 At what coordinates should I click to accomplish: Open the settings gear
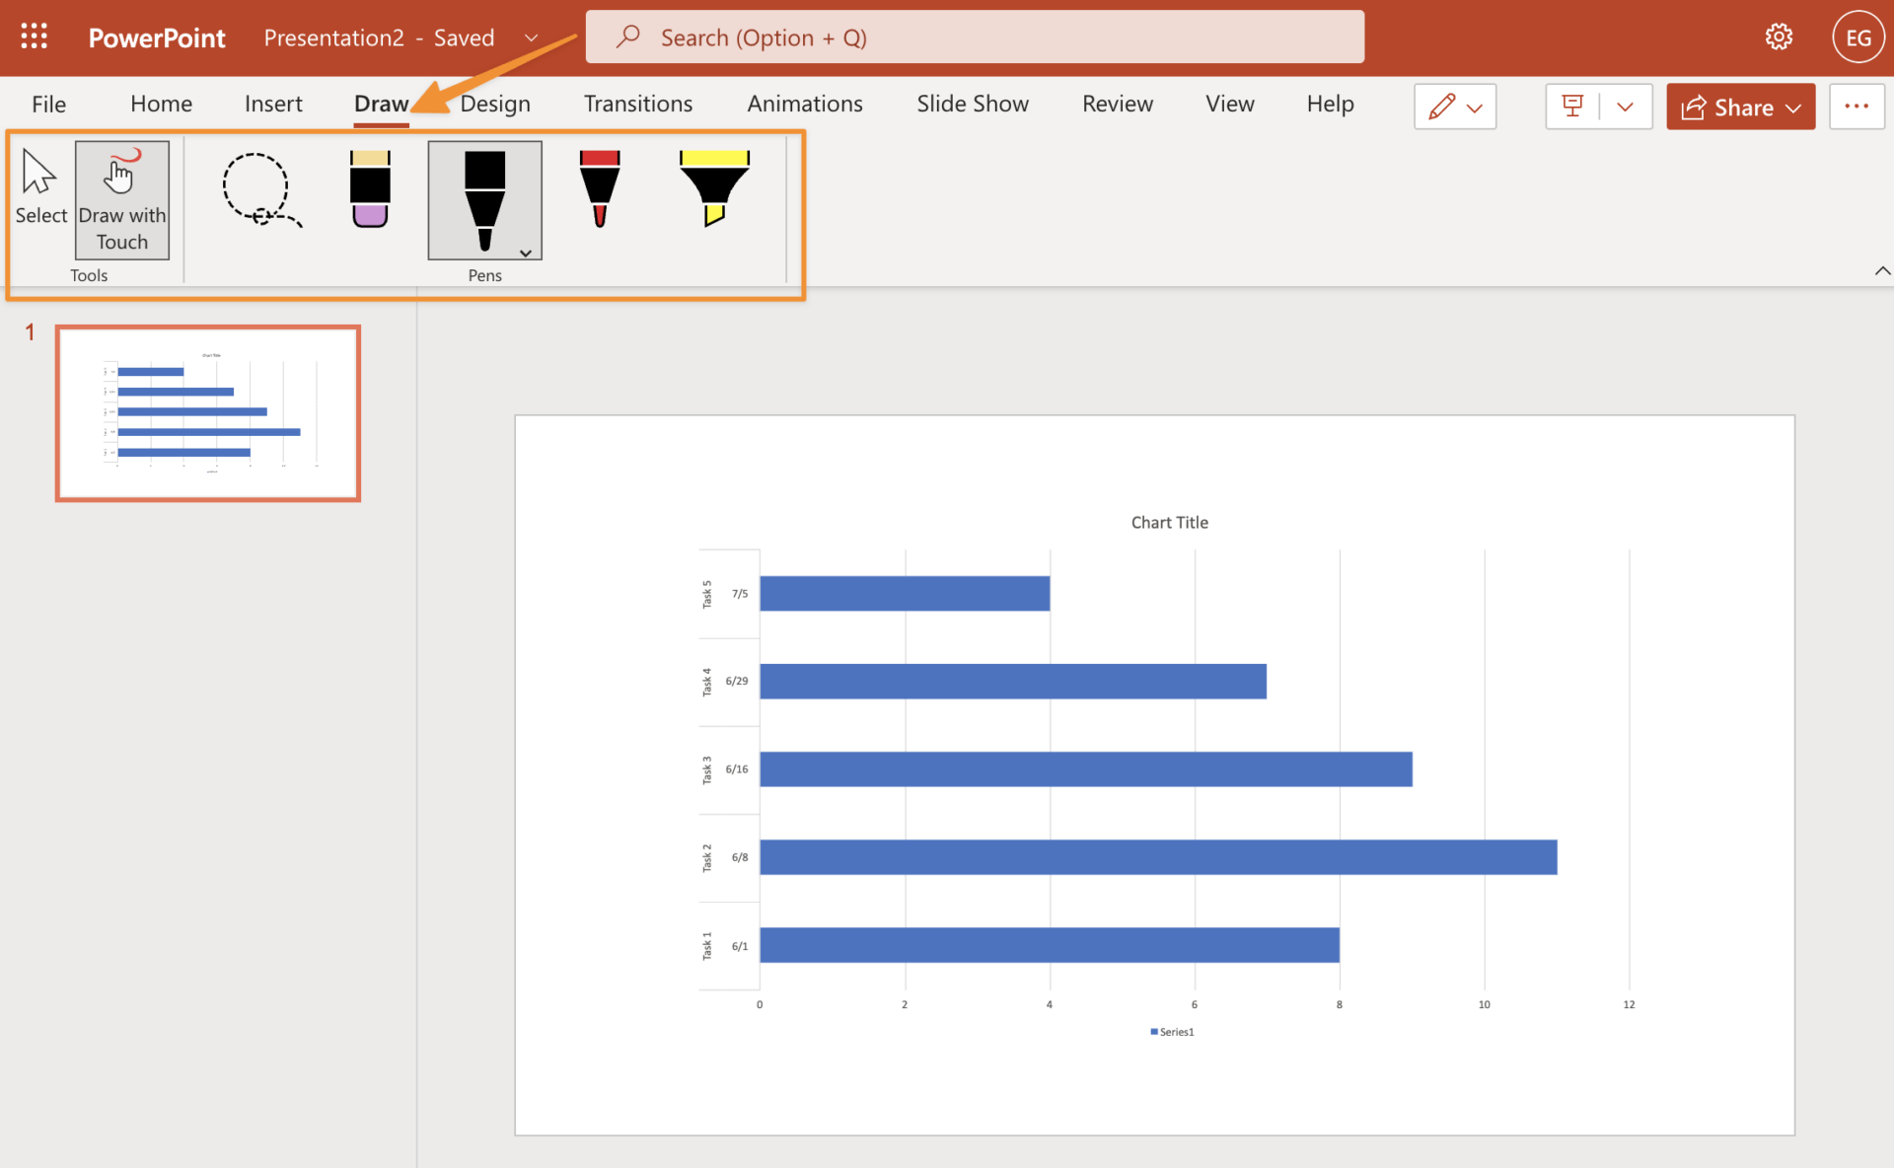pyautogui.click(x=1778, y=37)
